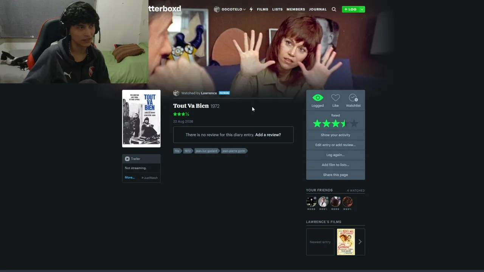The height and width of the screenshot is (272, 484).
Task: Click Share this page
Action: [x=335, y=175]
